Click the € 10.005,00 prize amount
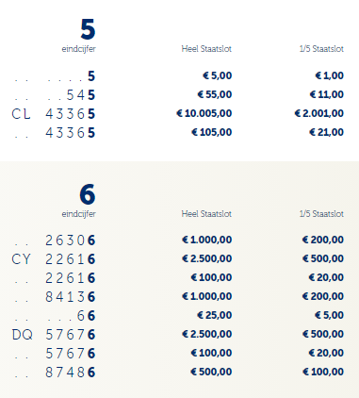The height and width of the screenshot is (398, 359). [x=204, y=113]
